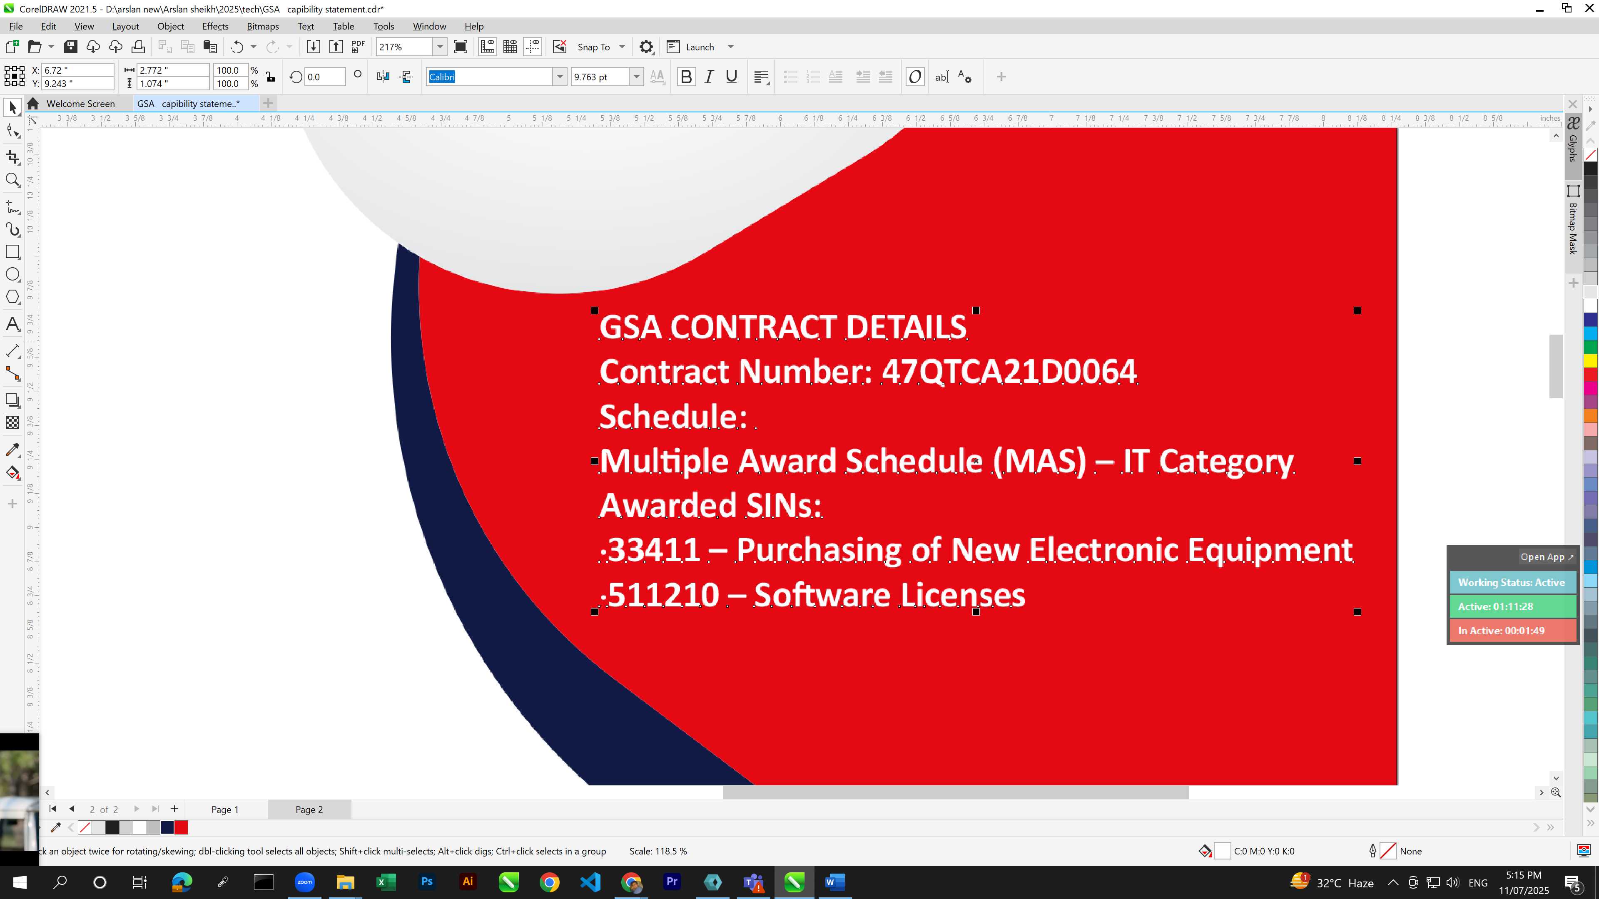Click the Open App link
Viewport: 1599px width, 899px height.
click(x=1546, y=557)
